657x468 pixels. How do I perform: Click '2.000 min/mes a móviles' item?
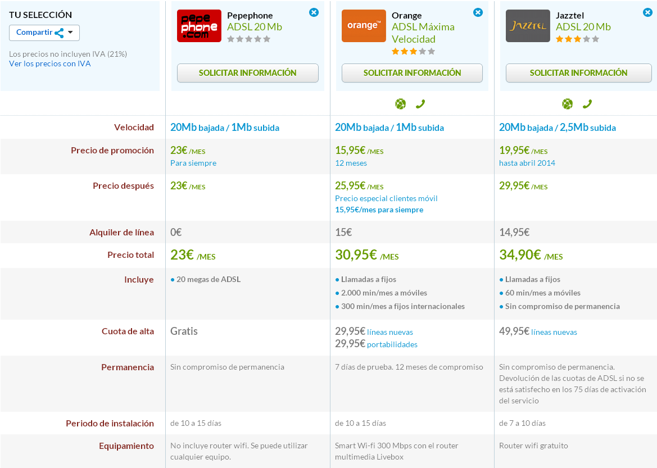pos(384,293)
